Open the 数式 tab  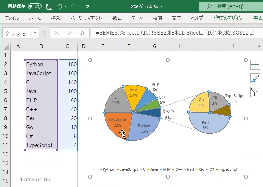coord(117,18)
